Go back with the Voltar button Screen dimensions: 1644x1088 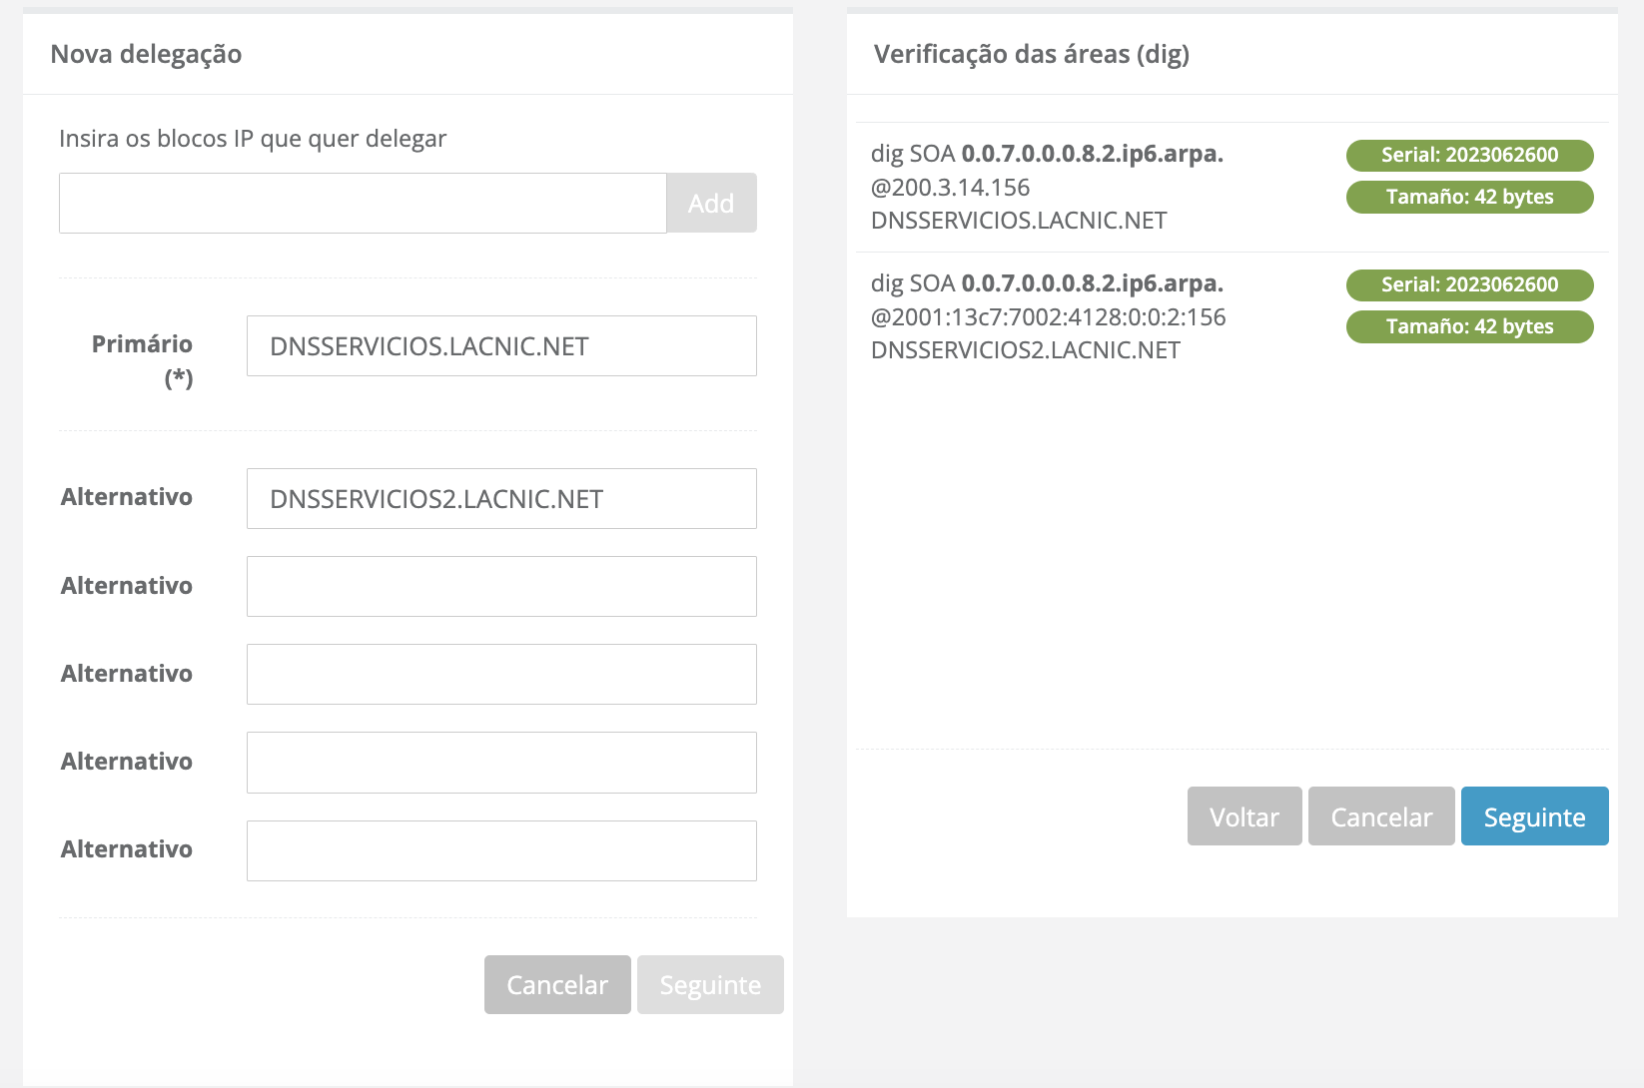click(x=1244, y=816)
